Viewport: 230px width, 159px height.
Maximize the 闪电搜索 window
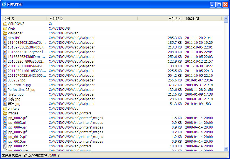pos(219,4)
